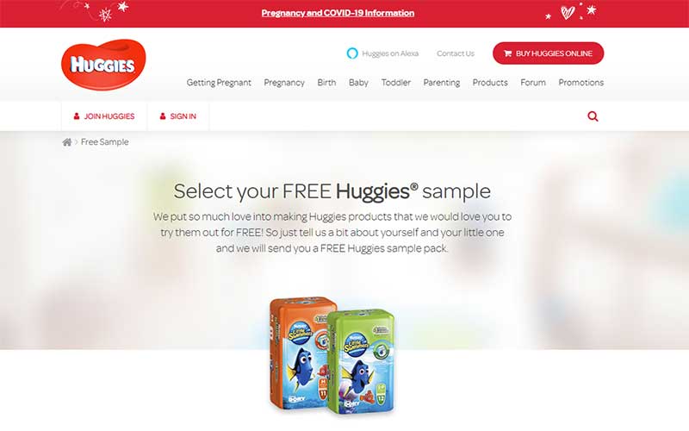Open the search magnifier icon

tap(593, 116)
